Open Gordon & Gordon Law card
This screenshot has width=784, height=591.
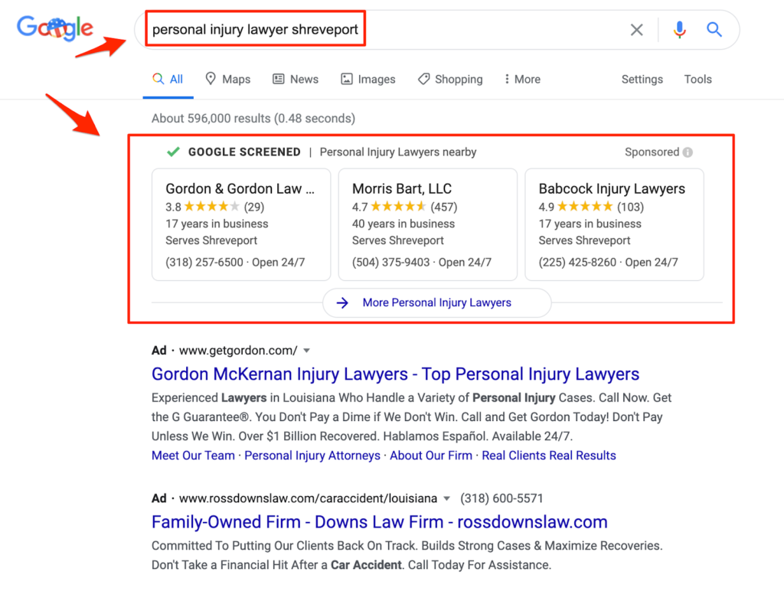click(x=241, y=224)
